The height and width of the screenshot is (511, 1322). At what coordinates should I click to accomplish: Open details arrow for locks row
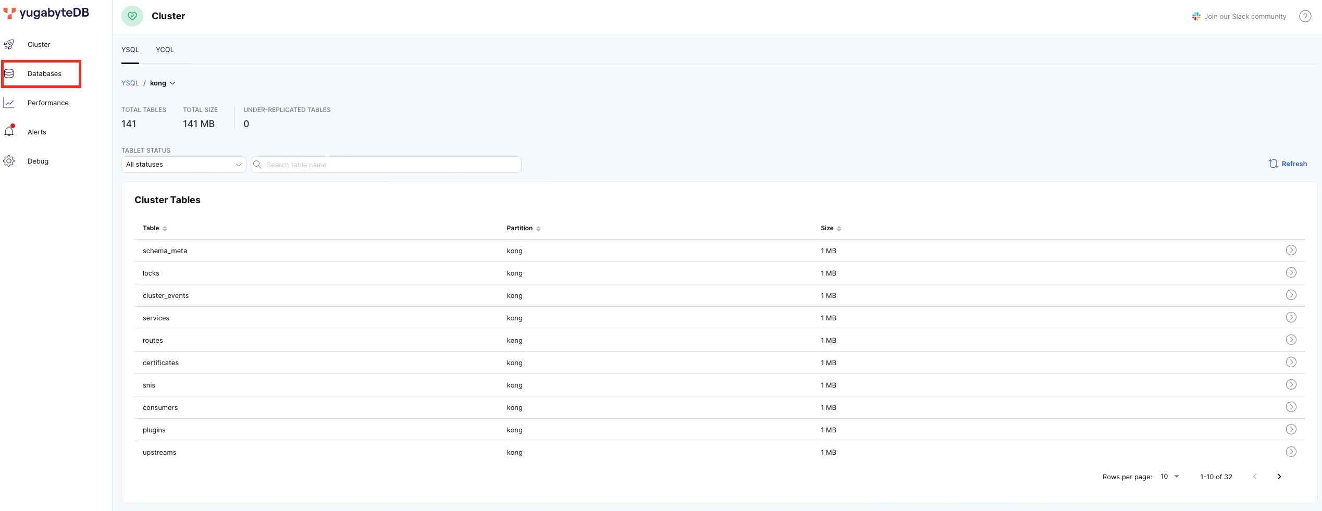[x=1291, y=273]
